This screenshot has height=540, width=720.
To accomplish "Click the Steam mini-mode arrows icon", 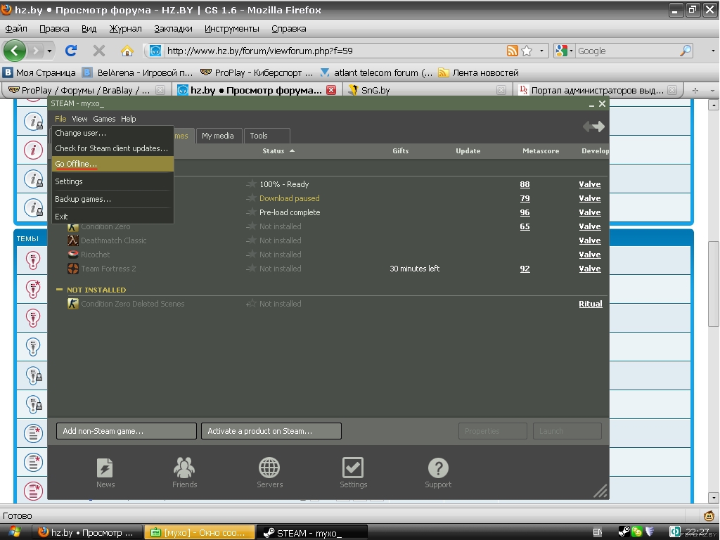I will [x=593, y=127].
